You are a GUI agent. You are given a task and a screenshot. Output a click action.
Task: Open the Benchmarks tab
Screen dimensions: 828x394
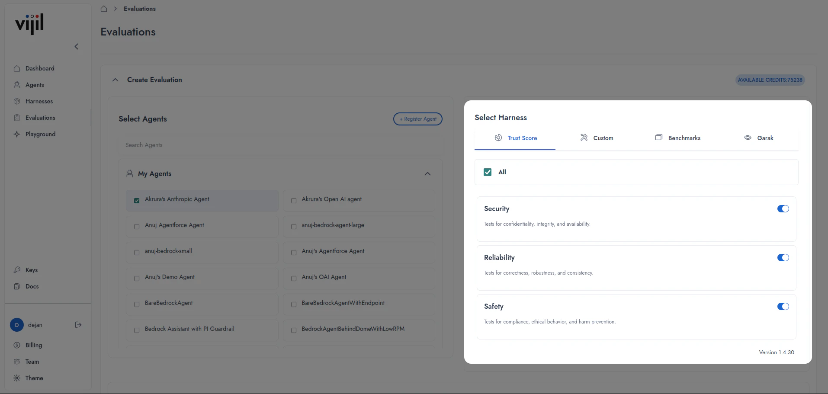677,138
